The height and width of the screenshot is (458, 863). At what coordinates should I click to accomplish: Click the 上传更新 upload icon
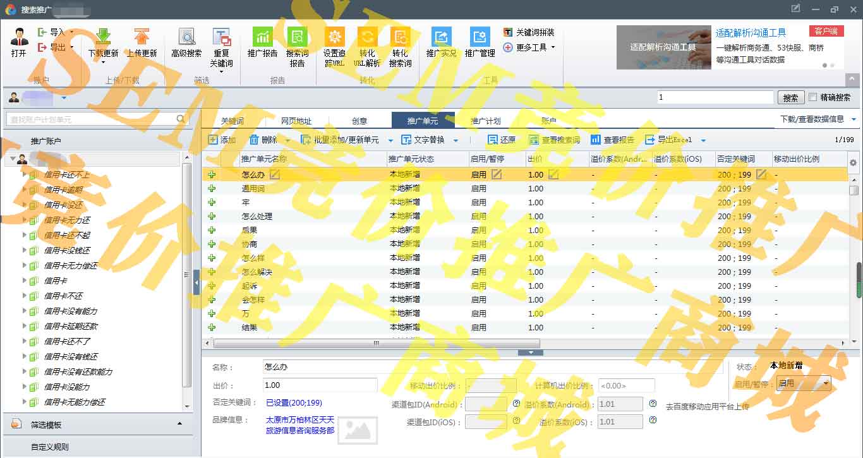142,37
